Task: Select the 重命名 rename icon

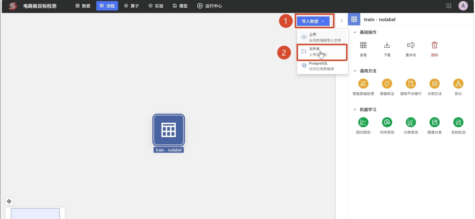Action: (411, 45)
